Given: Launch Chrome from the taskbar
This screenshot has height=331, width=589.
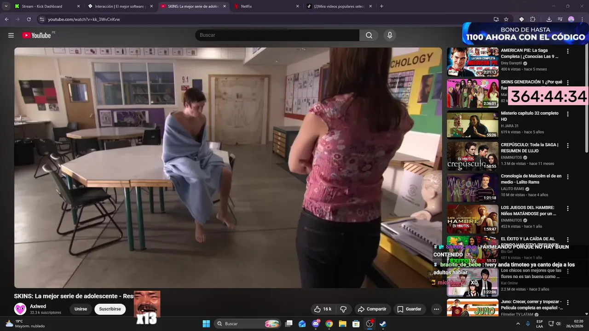Looking at the screenshot, I should pyautogui.click(x=329, y=324).
